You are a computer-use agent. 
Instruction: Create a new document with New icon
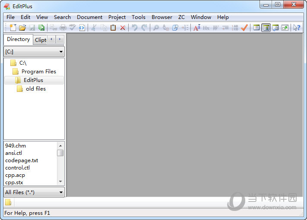[x=13, y=28]
